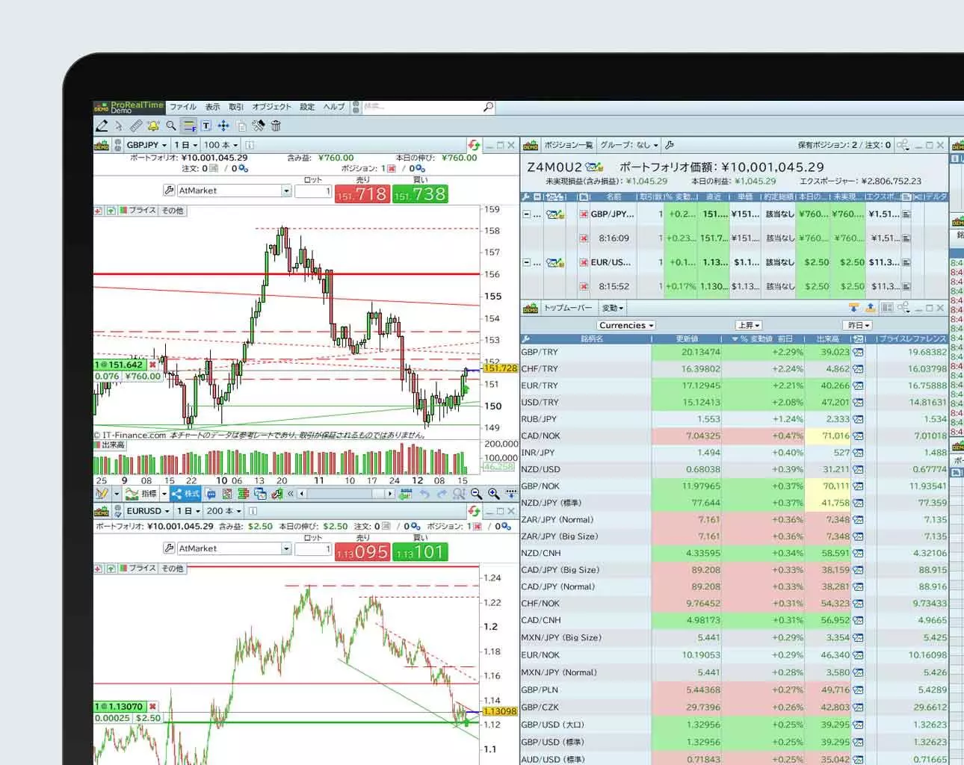Click the GBPJPY chart horizontal scrollbar
This screenshot has width=964, height=765.
pyautogui.click(x=345, y=494)
